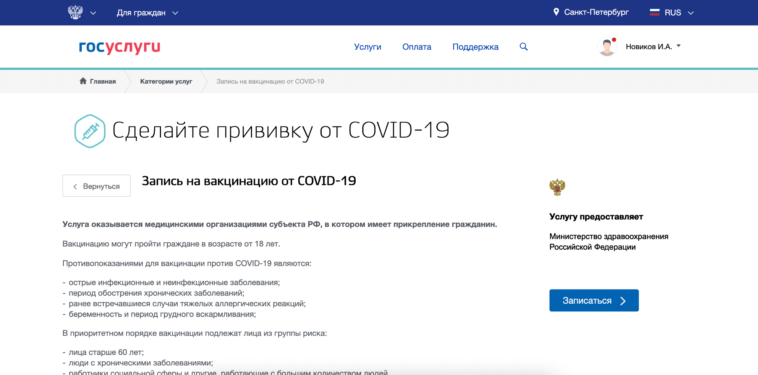This screenshot has width=758, height=375.
Task: Go to the госуслуги logo home
Action: pyautogui.click(x=120, y=47)
